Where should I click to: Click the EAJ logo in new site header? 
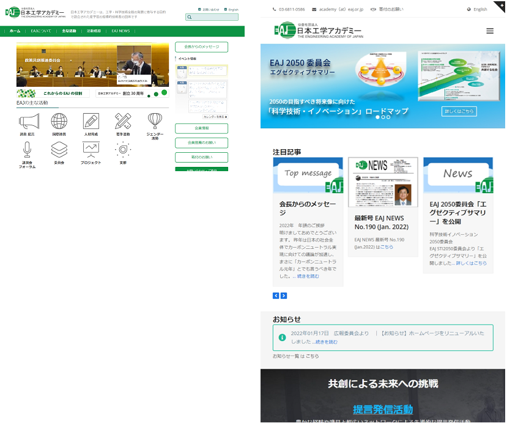click(319, 31)
